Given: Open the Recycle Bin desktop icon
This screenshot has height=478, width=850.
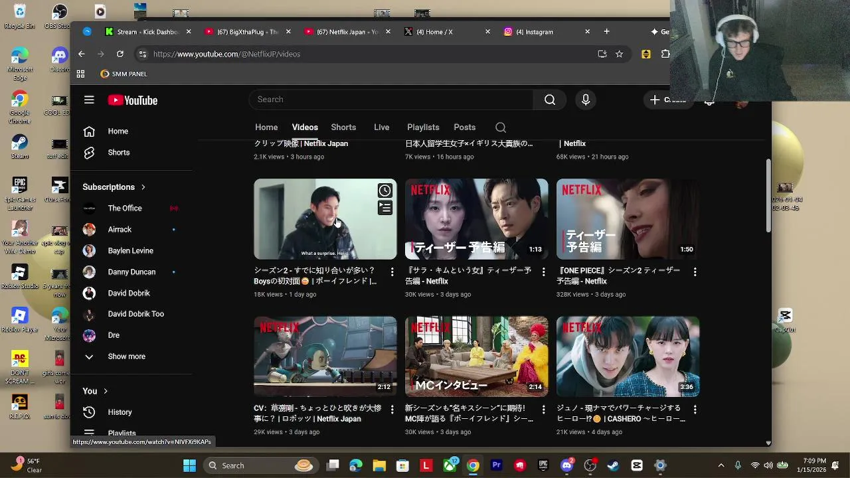Looking at the screenshot, I should pos(19,17).
